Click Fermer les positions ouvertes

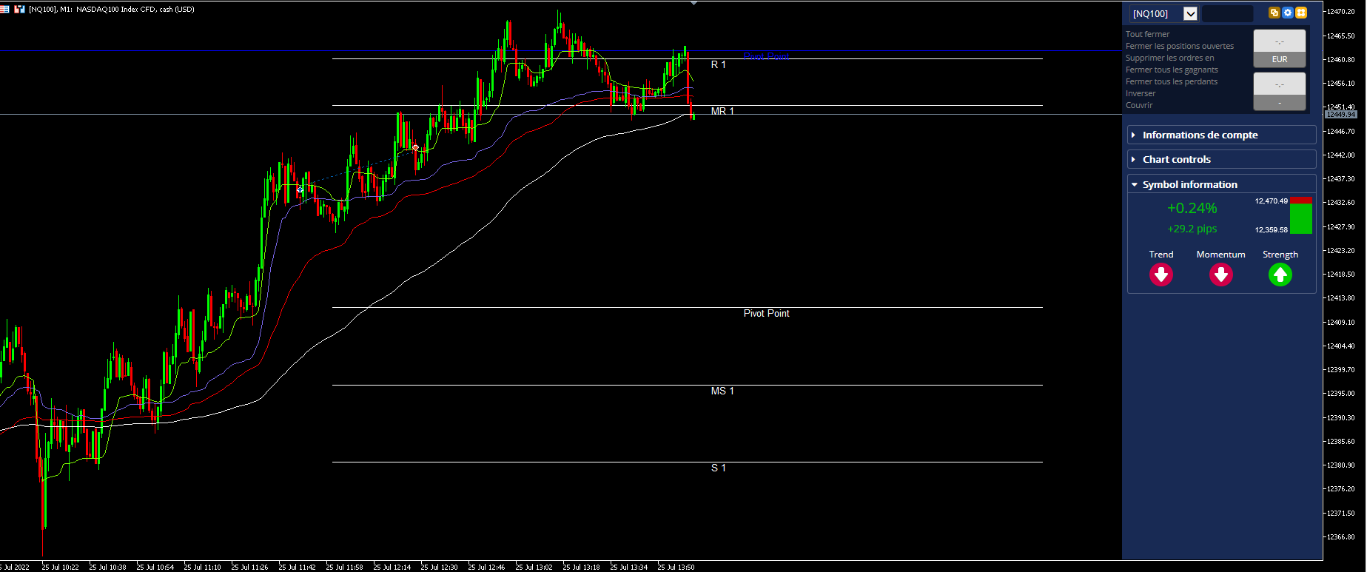(x=1180, y=46)
